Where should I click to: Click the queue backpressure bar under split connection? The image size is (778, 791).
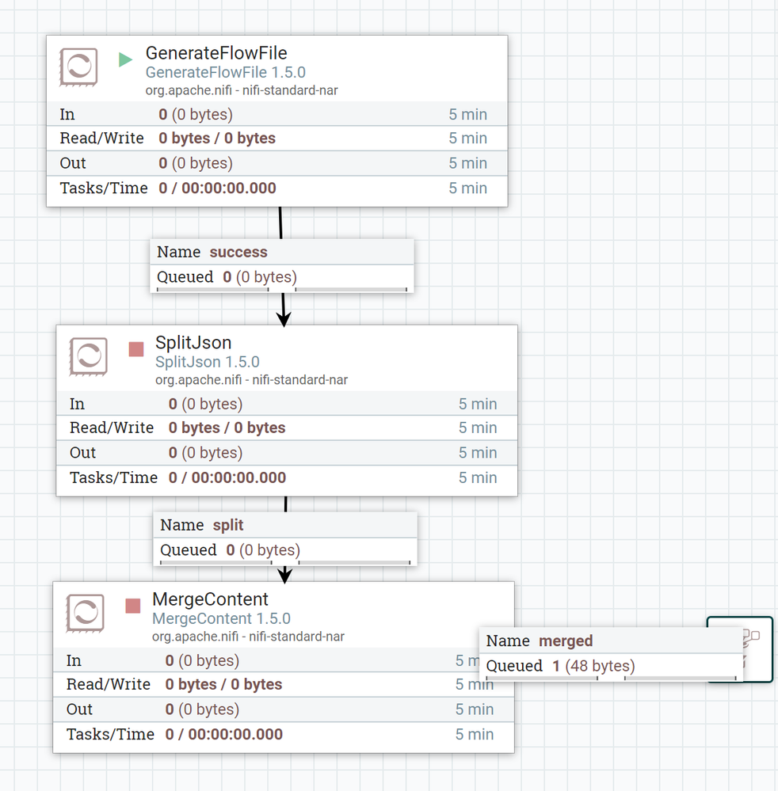pos(285,562)
